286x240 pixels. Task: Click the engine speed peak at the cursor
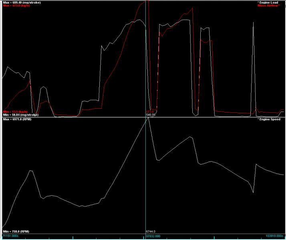coord(147,118)
